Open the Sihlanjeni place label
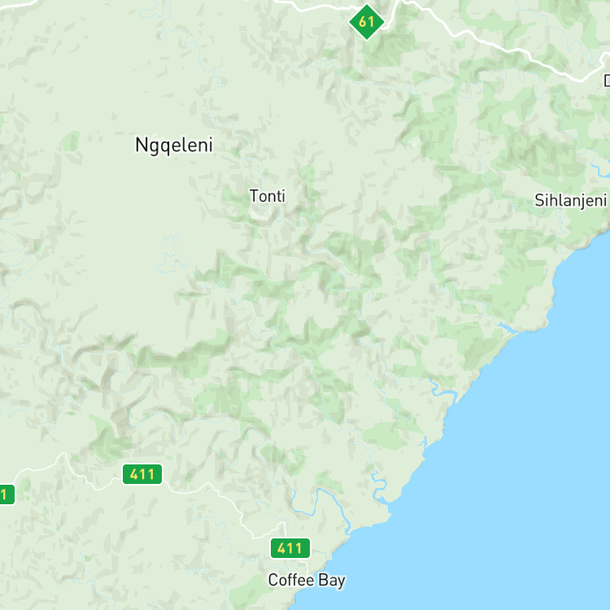 coord(570,201)
